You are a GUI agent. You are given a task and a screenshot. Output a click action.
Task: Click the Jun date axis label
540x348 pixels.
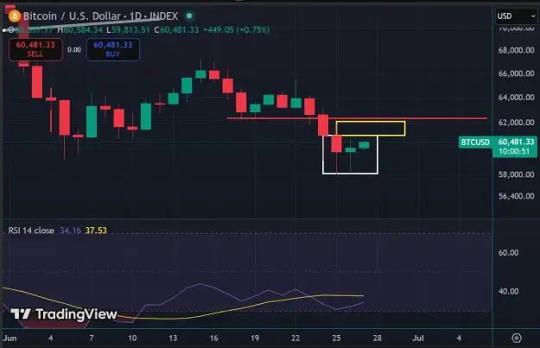(x=10, y=338)
